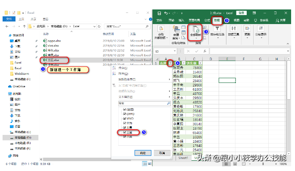Click zoom in plus at status bar
295x171 pixels.
pos(276,164)
